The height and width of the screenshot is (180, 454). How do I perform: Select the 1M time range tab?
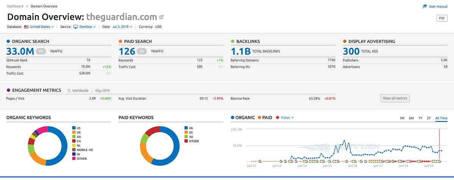click(402, 118)
